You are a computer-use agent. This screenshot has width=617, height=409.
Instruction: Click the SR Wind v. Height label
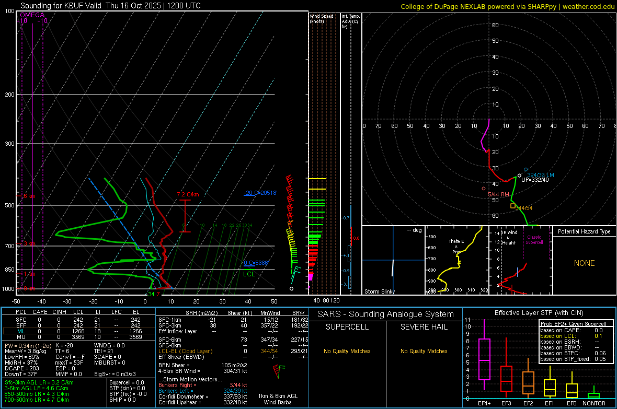[x=509, y=238]
